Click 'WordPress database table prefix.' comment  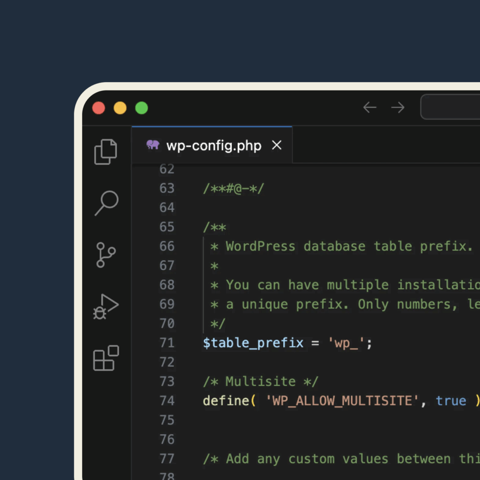[349, 246]
